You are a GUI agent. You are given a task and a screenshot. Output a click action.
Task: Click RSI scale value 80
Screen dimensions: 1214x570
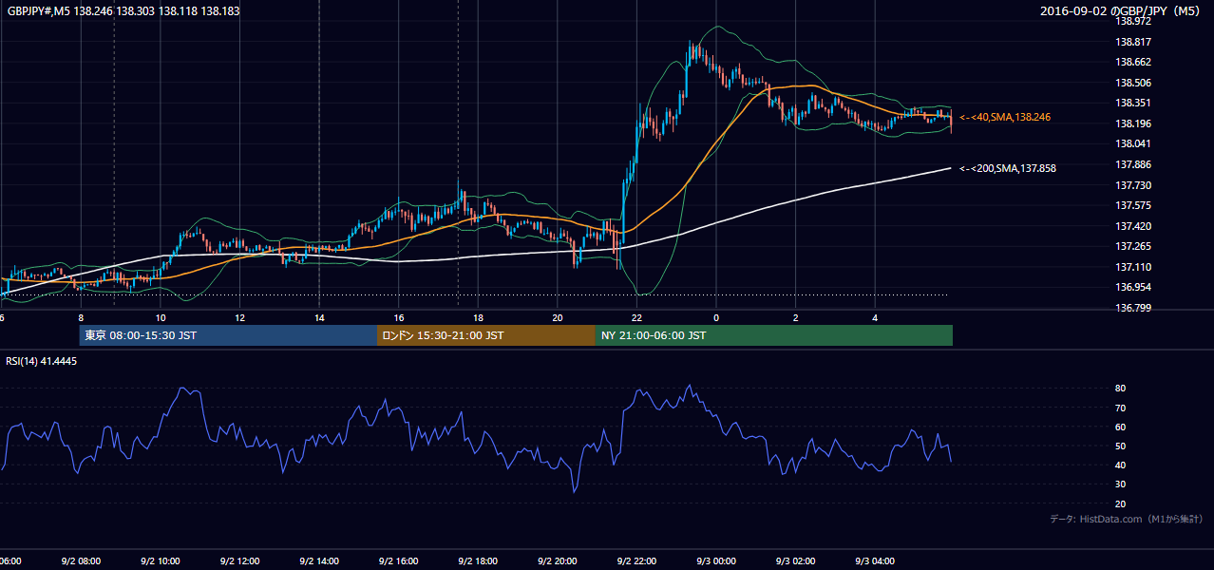(x=1121, y=389)
